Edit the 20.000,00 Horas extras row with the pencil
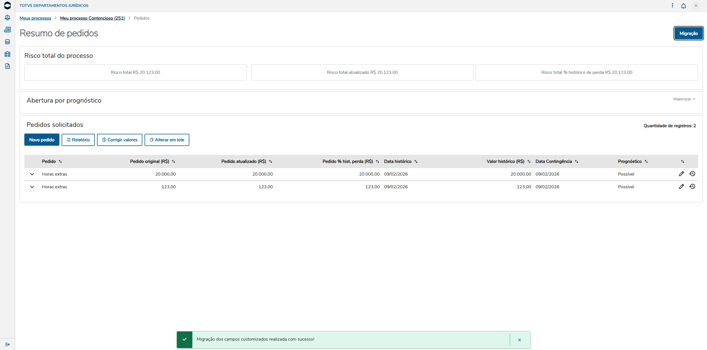The height and width of the screenshot is (350, 707). tap(681, 174)
